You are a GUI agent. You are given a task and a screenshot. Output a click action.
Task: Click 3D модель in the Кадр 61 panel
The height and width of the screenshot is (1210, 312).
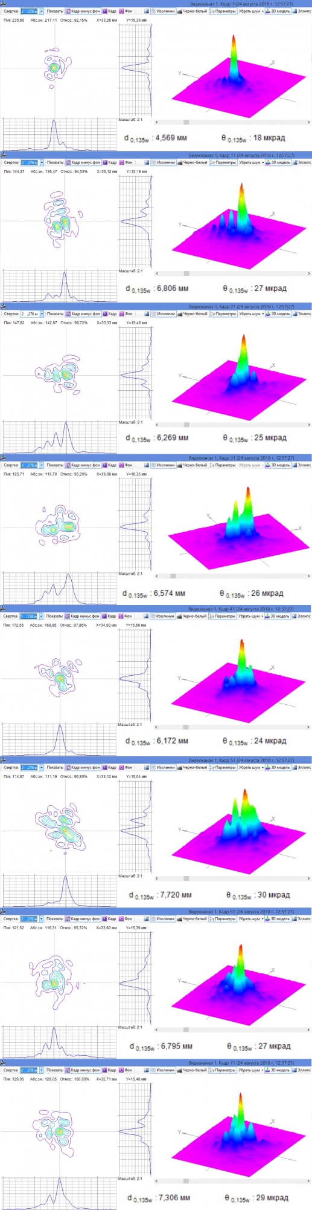(278, 918)
